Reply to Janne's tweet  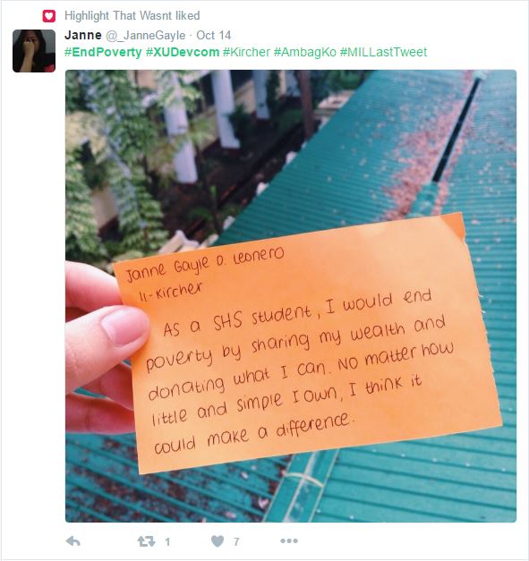pos(73,541)
